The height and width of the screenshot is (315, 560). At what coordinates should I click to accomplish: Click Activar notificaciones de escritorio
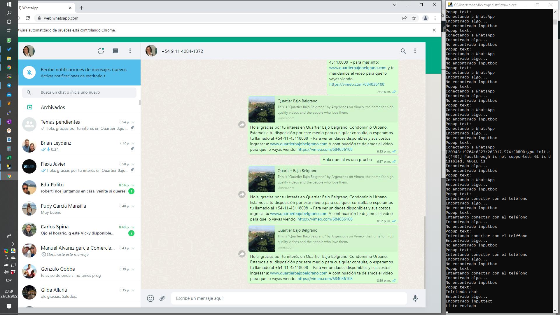point(73,76)
